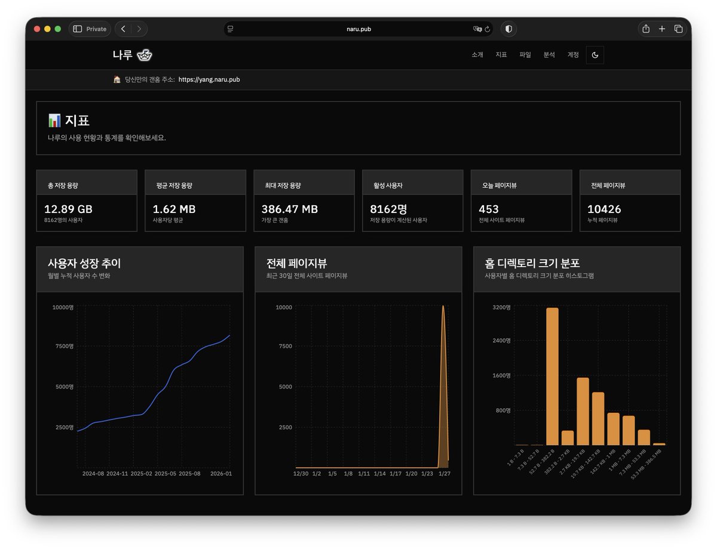Click the 활성 사용자 card header
The width and height of the screenshot is (717, 549).
(x=413, y=183)
